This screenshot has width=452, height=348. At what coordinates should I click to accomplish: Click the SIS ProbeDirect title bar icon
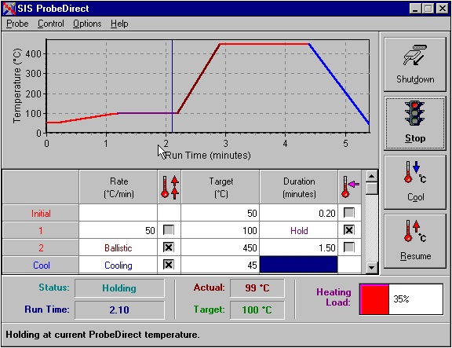[9, 9]
